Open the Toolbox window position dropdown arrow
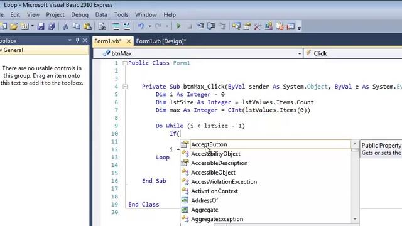The width and height of the screenshot is (402, 226). [x=70, y=40]
